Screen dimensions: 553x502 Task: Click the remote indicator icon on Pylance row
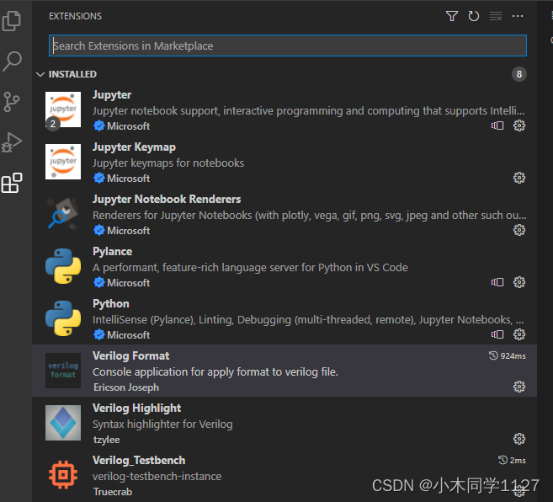pos(497,282)
